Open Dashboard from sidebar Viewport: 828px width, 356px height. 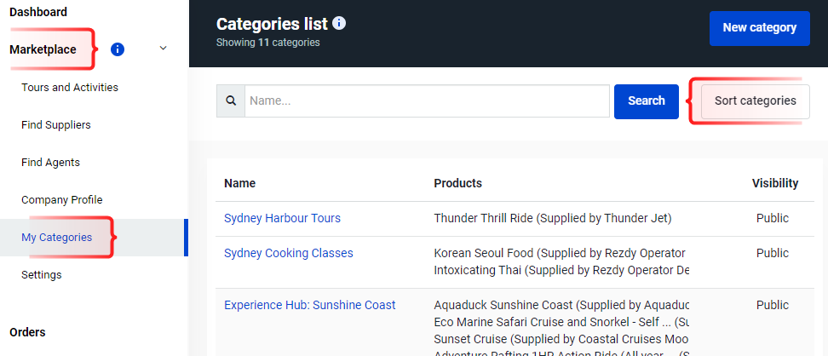[38, 12]
